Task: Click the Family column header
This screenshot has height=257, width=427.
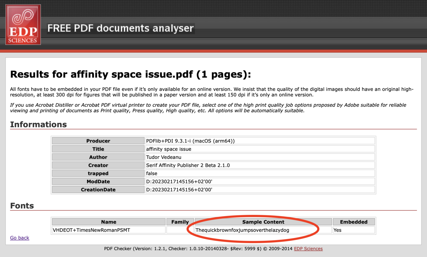Action: click(x=180, y=222)
